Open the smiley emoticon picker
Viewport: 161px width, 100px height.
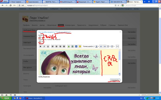80,46
